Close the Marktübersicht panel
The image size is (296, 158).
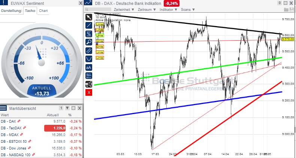pyautogui.click(x=79, y=108)
